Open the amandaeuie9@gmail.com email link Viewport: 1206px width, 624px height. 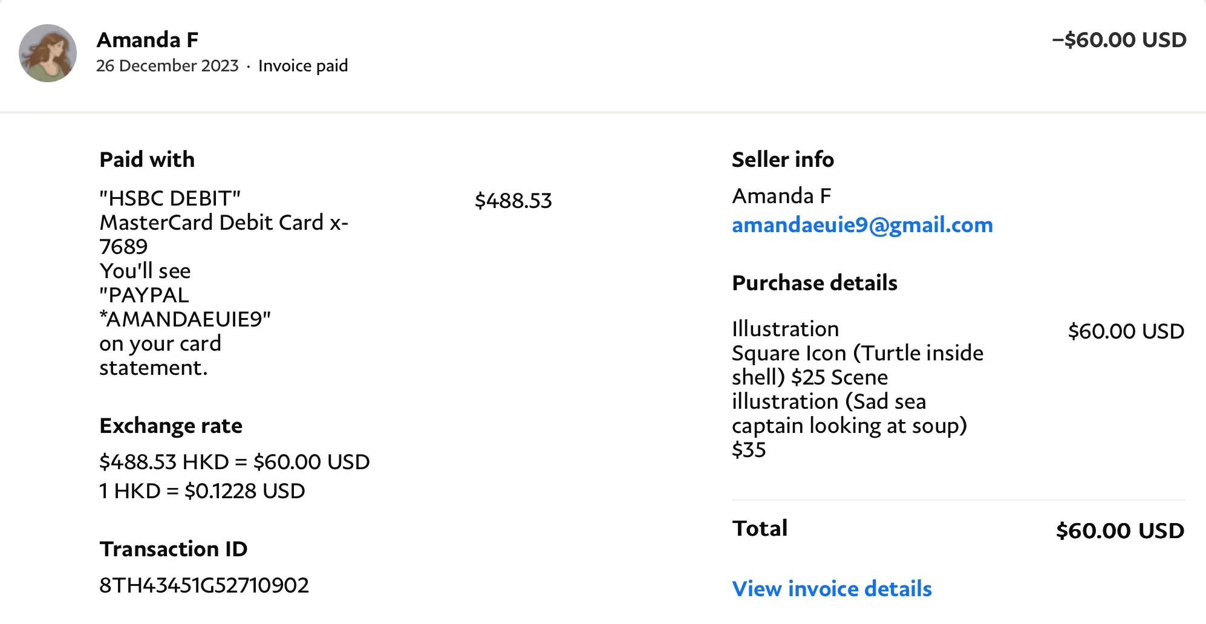[862, 225]
